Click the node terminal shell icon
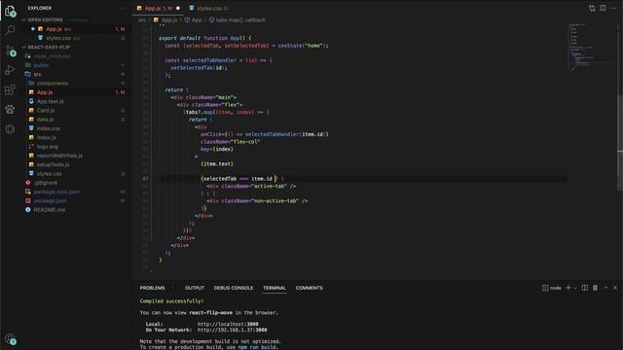The height and width of the screenshot is (350, 623). [x=545, y=288]
